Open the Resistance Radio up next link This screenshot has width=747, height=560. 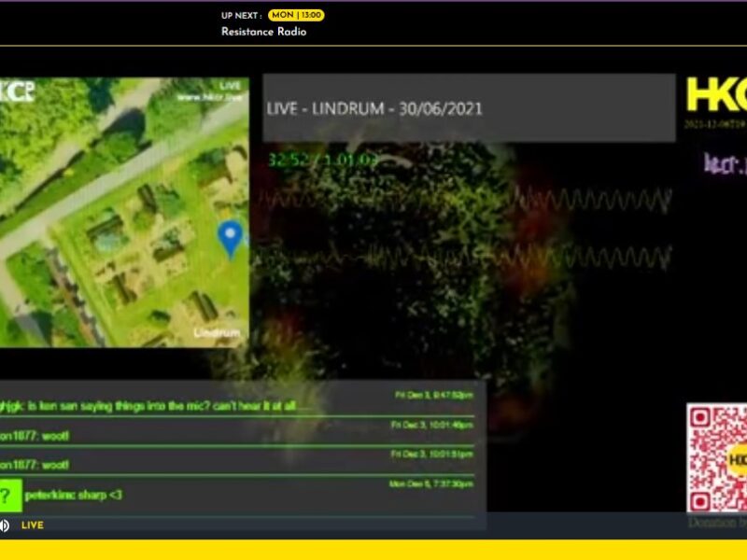click(x=263, y=32)
